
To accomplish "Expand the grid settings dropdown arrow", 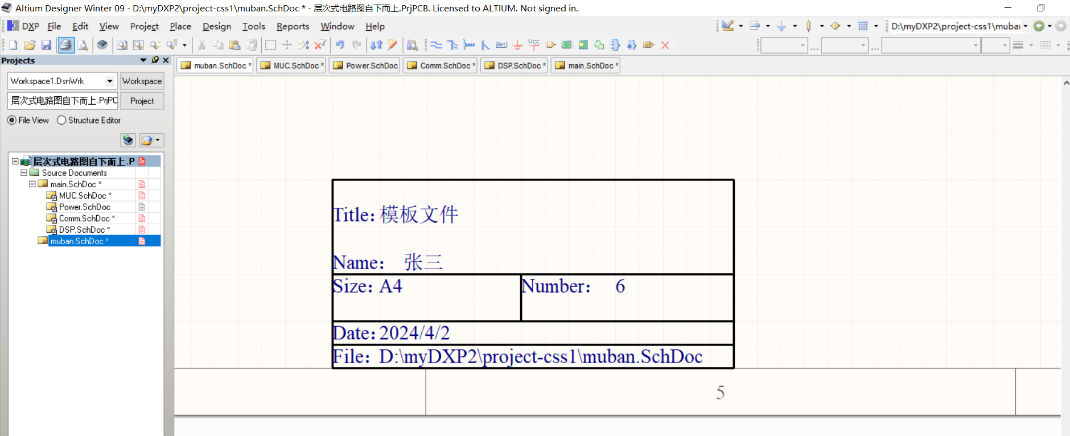I will (x=876, y=26).
